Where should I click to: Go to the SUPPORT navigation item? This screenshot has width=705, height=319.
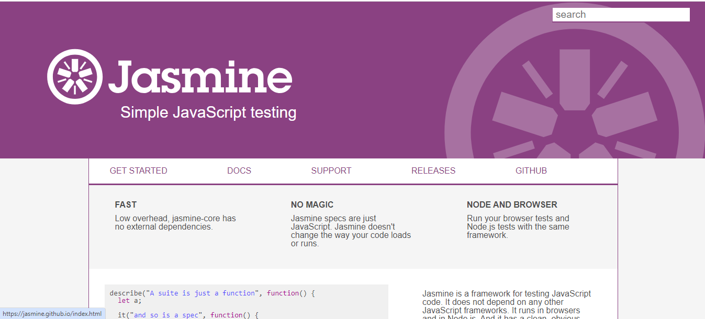pyautogui.click(x=331, y=170)
